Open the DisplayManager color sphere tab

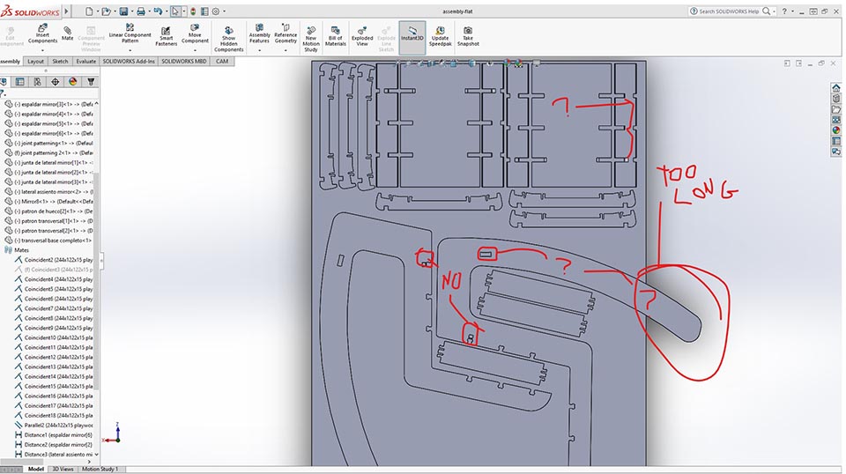tap(73, 82)
